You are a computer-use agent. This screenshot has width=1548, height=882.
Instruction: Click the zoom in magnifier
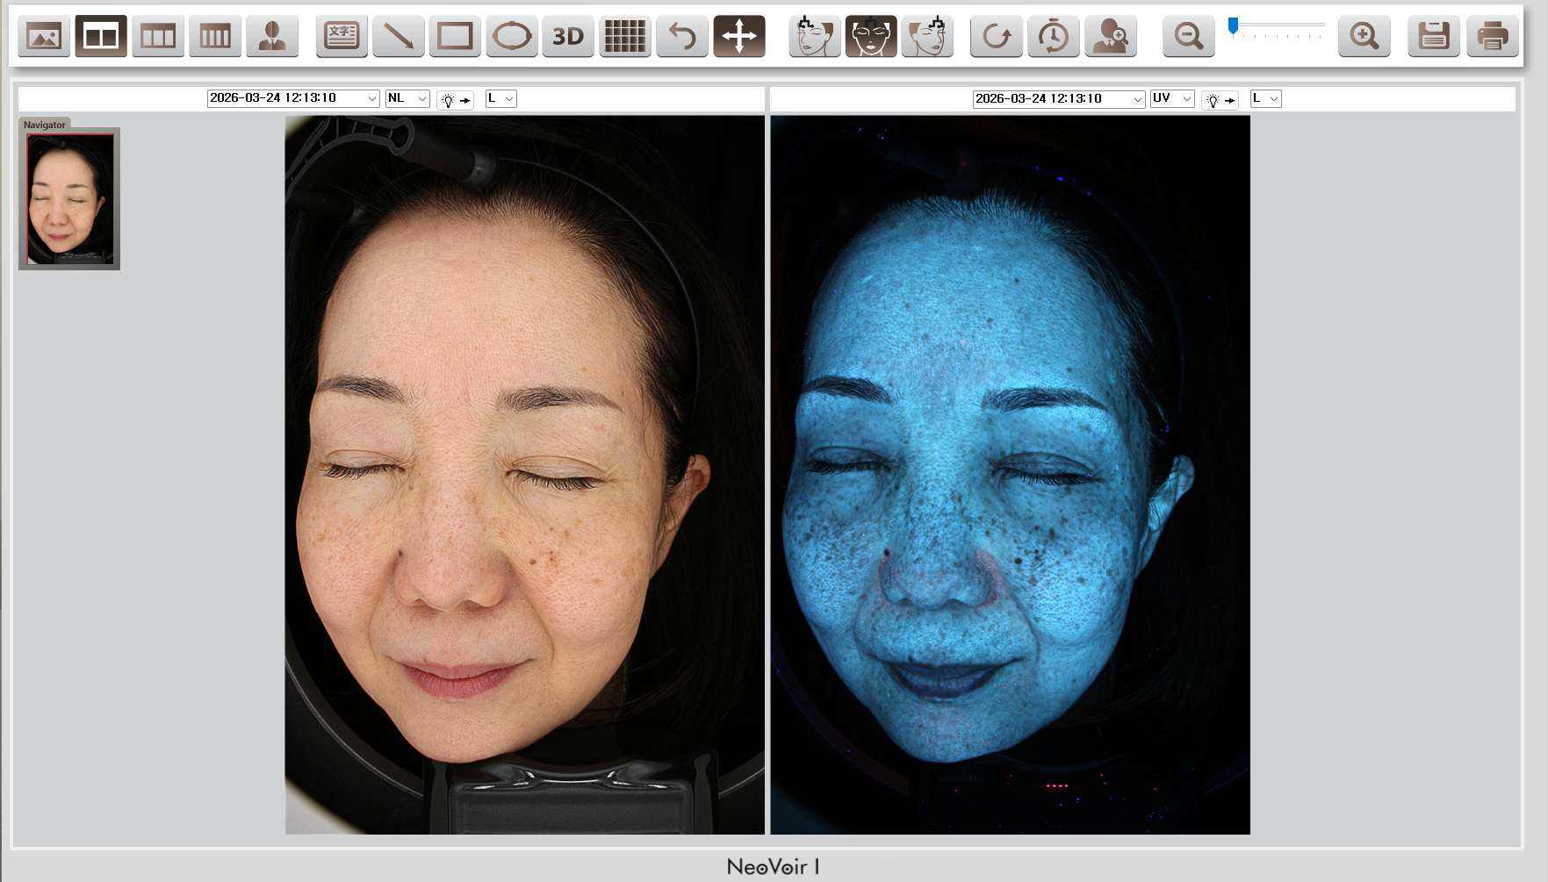click(1364, 36)
